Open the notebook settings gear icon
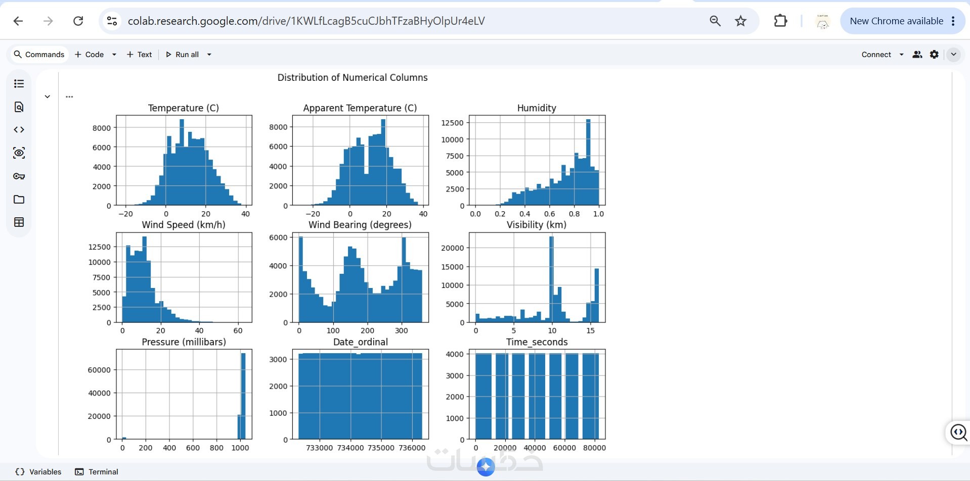The width and height of the screenshot is (970, 481). pyautogui.click(x=934, y=55)
